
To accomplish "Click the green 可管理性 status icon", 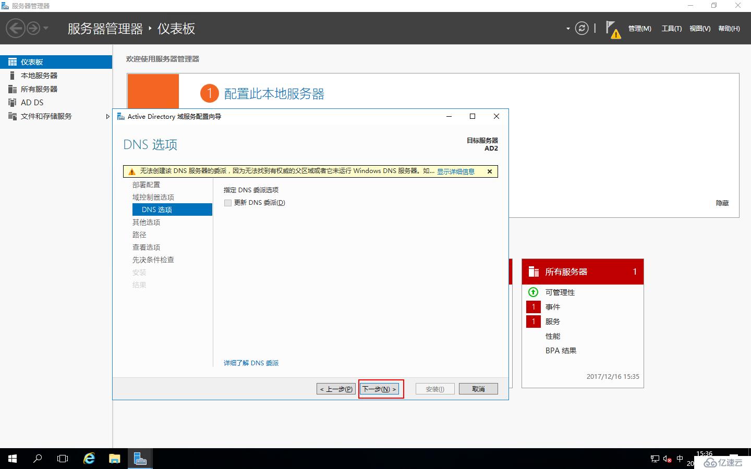I will click(x=533, y=292).
